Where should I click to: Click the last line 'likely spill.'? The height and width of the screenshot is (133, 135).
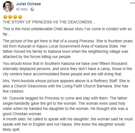coord(11,129)
